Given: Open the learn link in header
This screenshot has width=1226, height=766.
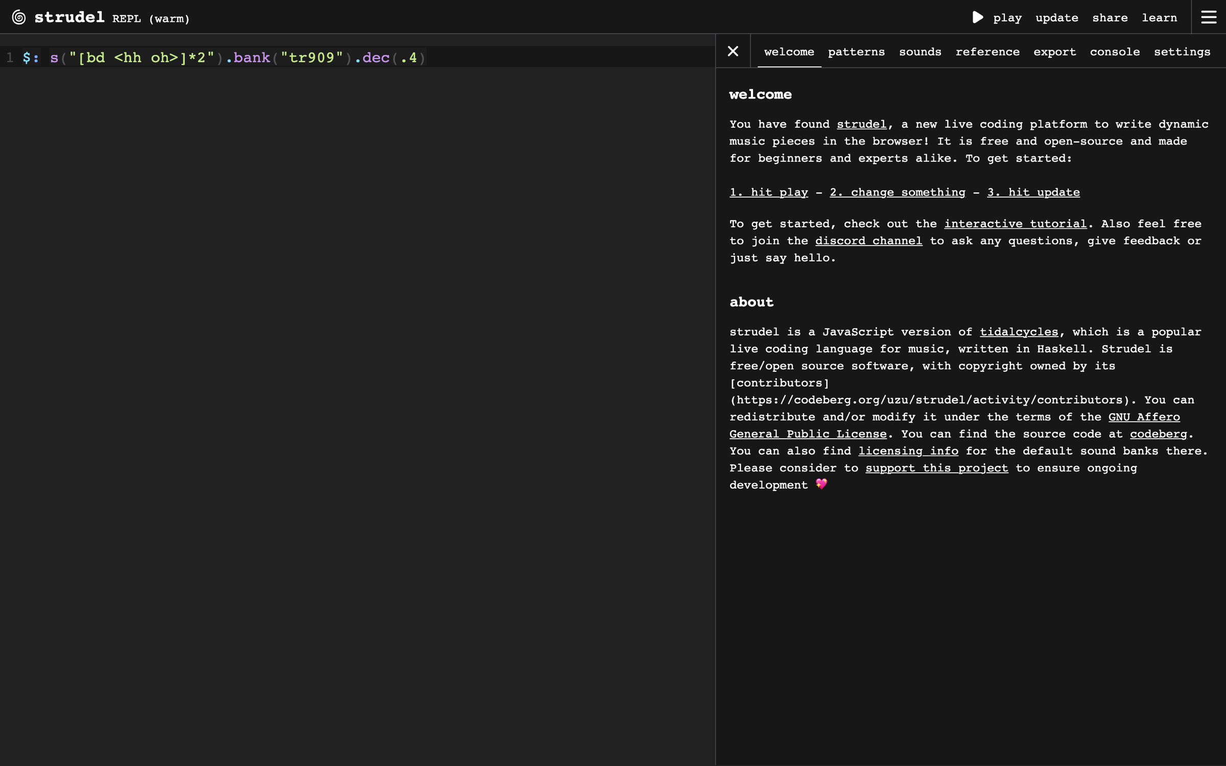Looking at the screenshot, I should coord(1159,18).
